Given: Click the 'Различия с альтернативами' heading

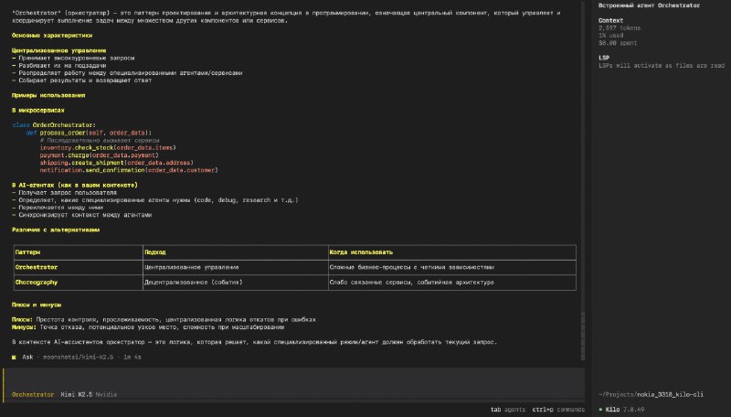Looking at the screenshot, I should click(x=56, y=230).
